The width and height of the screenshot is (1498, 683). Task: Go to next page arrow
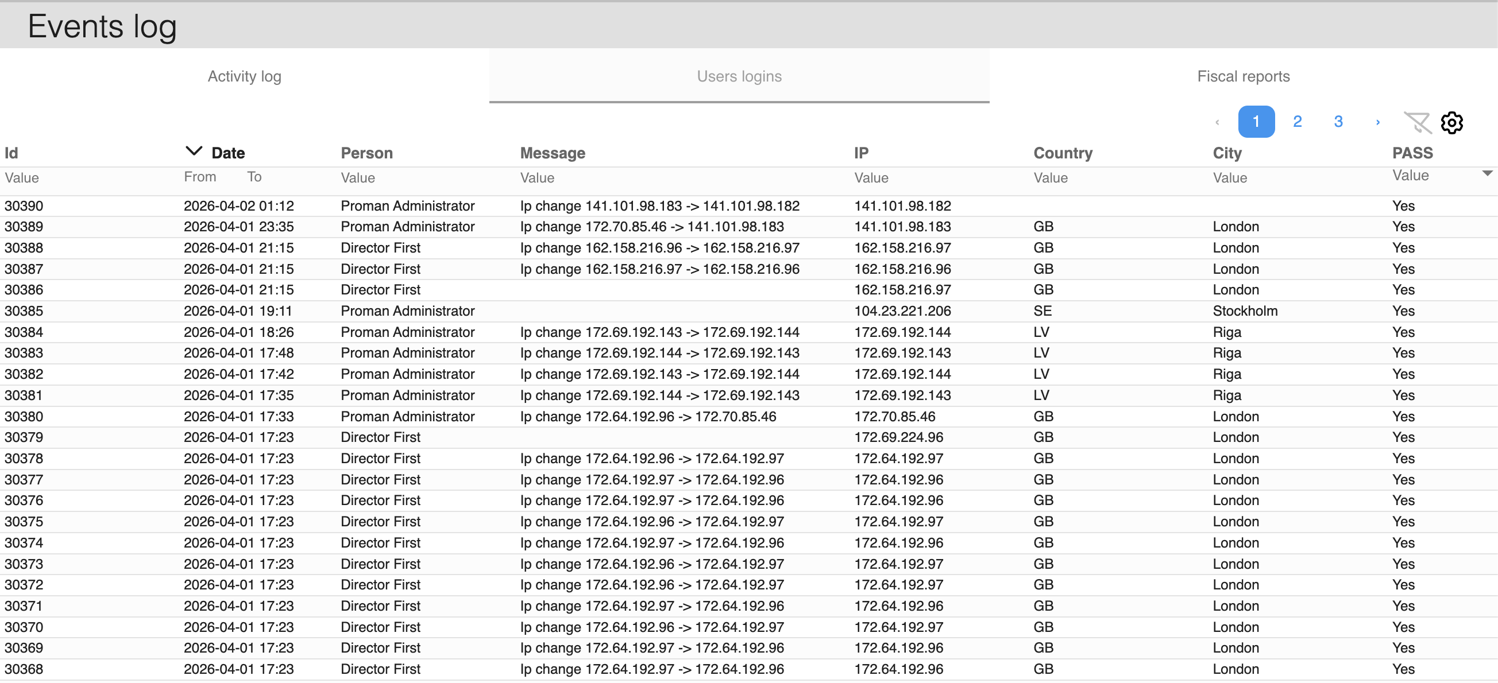coord(1377,122)
